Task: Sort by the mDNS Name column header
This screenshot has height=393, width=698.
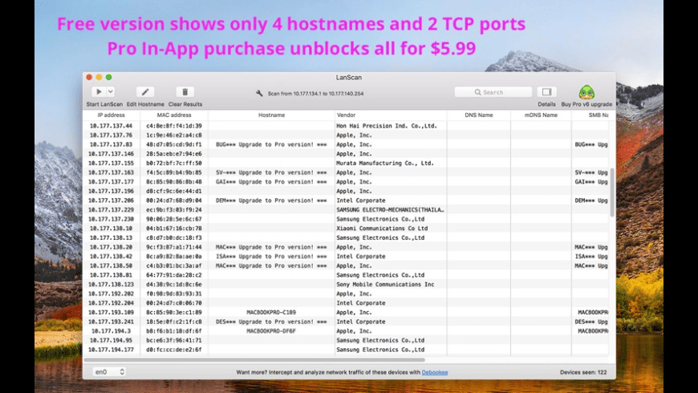Action: click(x=541, y=115)
